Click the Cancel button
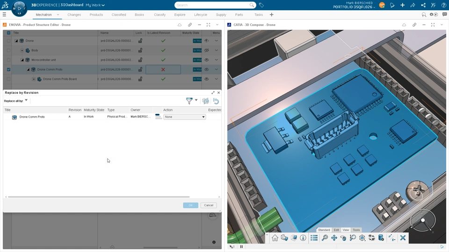This screenshot has width=449, height=252. pyautogui.click(x=209, y=205)
